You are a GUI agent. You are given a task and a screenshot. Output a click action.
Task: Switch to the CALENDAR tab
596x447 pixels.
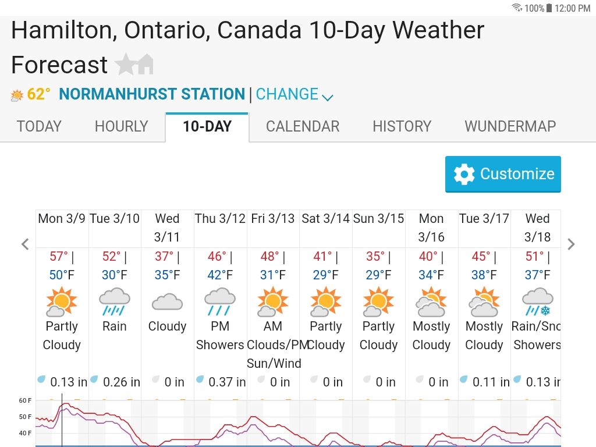tap(302, 126)
